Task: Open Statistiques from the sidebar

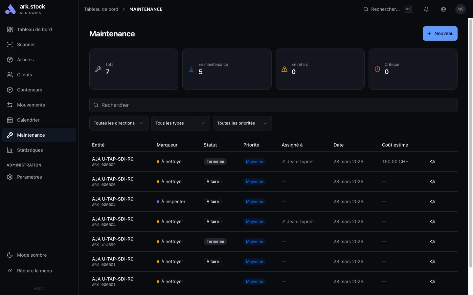Action: point(30,150)
